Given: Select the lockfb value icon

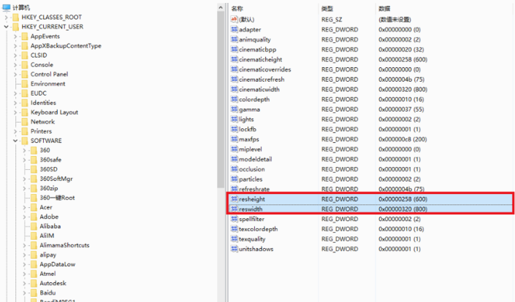Looking at the screenshot, I should click(x=234, y=129).
